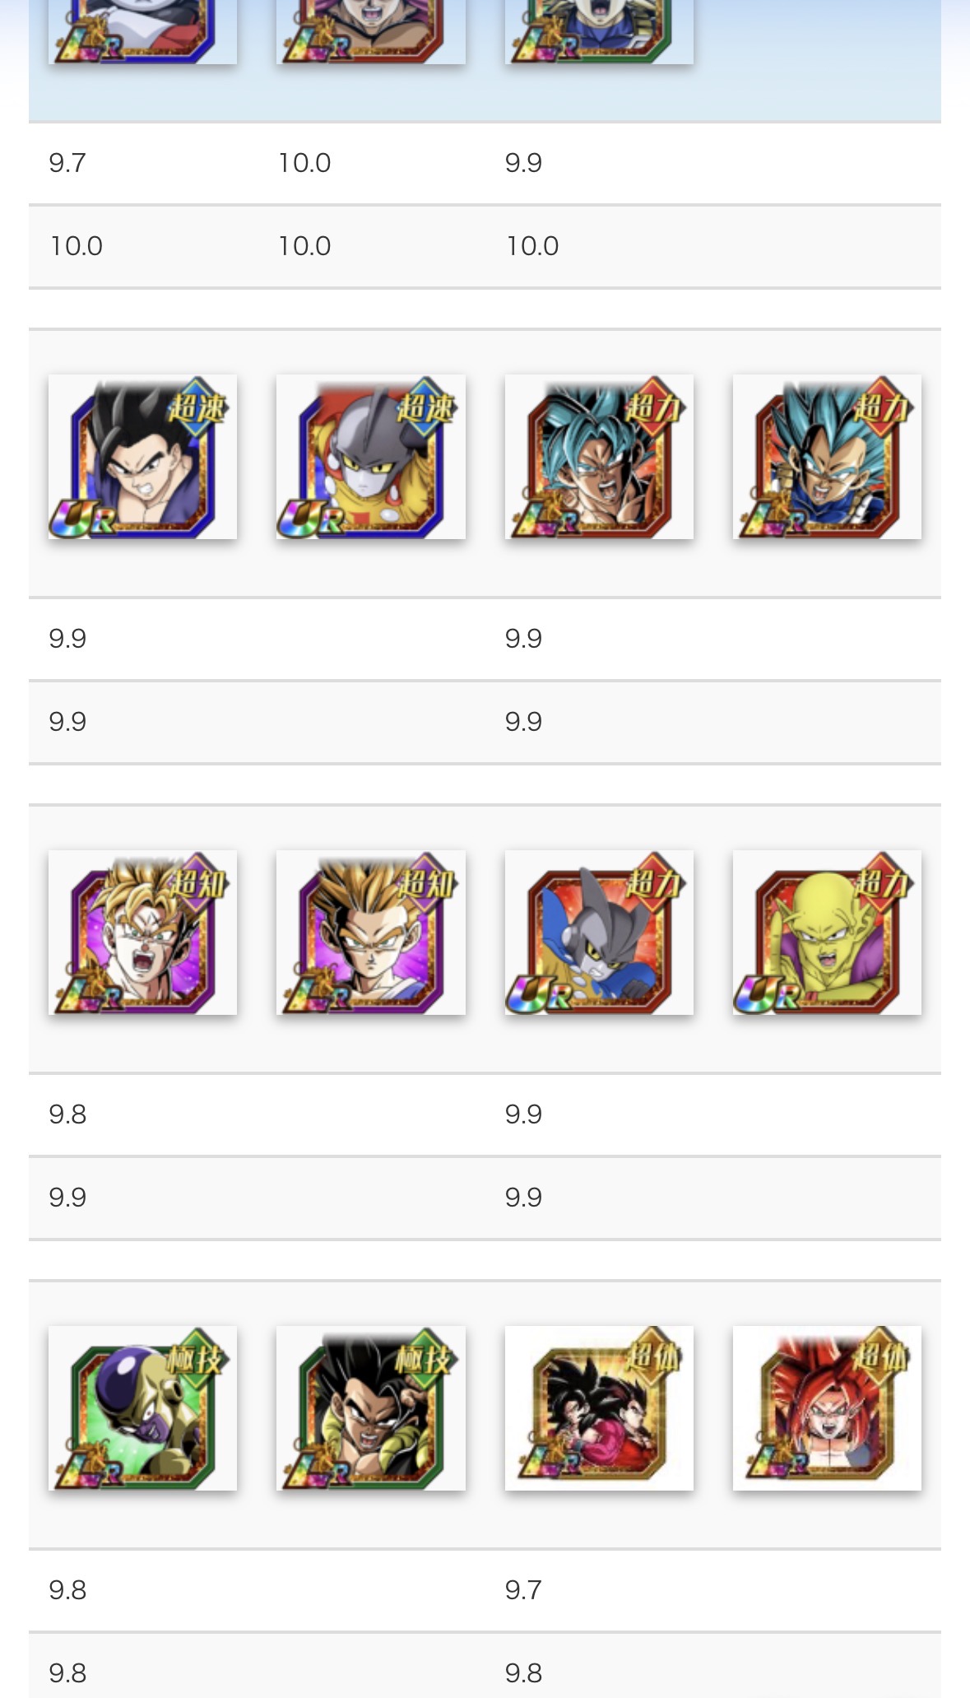Tap the UR 超力 Gamma 2 character icon
Screen dimensions: 970x1698
pyautogui.click(x=599, y=933)
